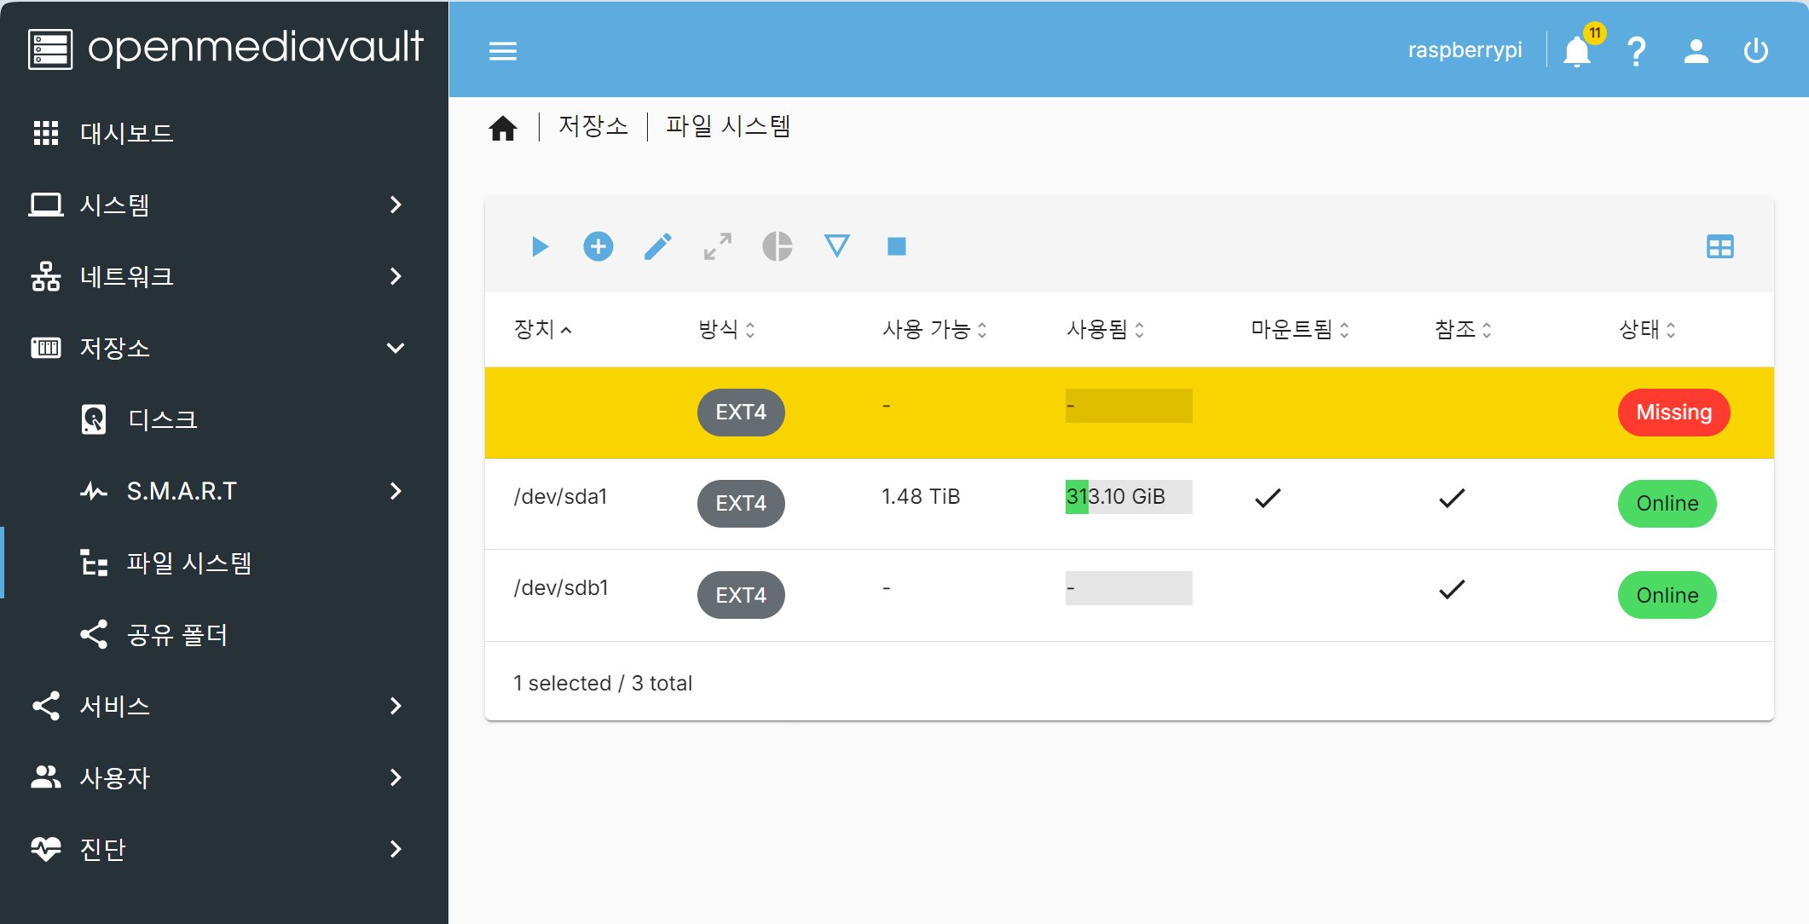1809x924 pixels.
Task: Open the column grid view icon
Action: (x=1719, y=247)
